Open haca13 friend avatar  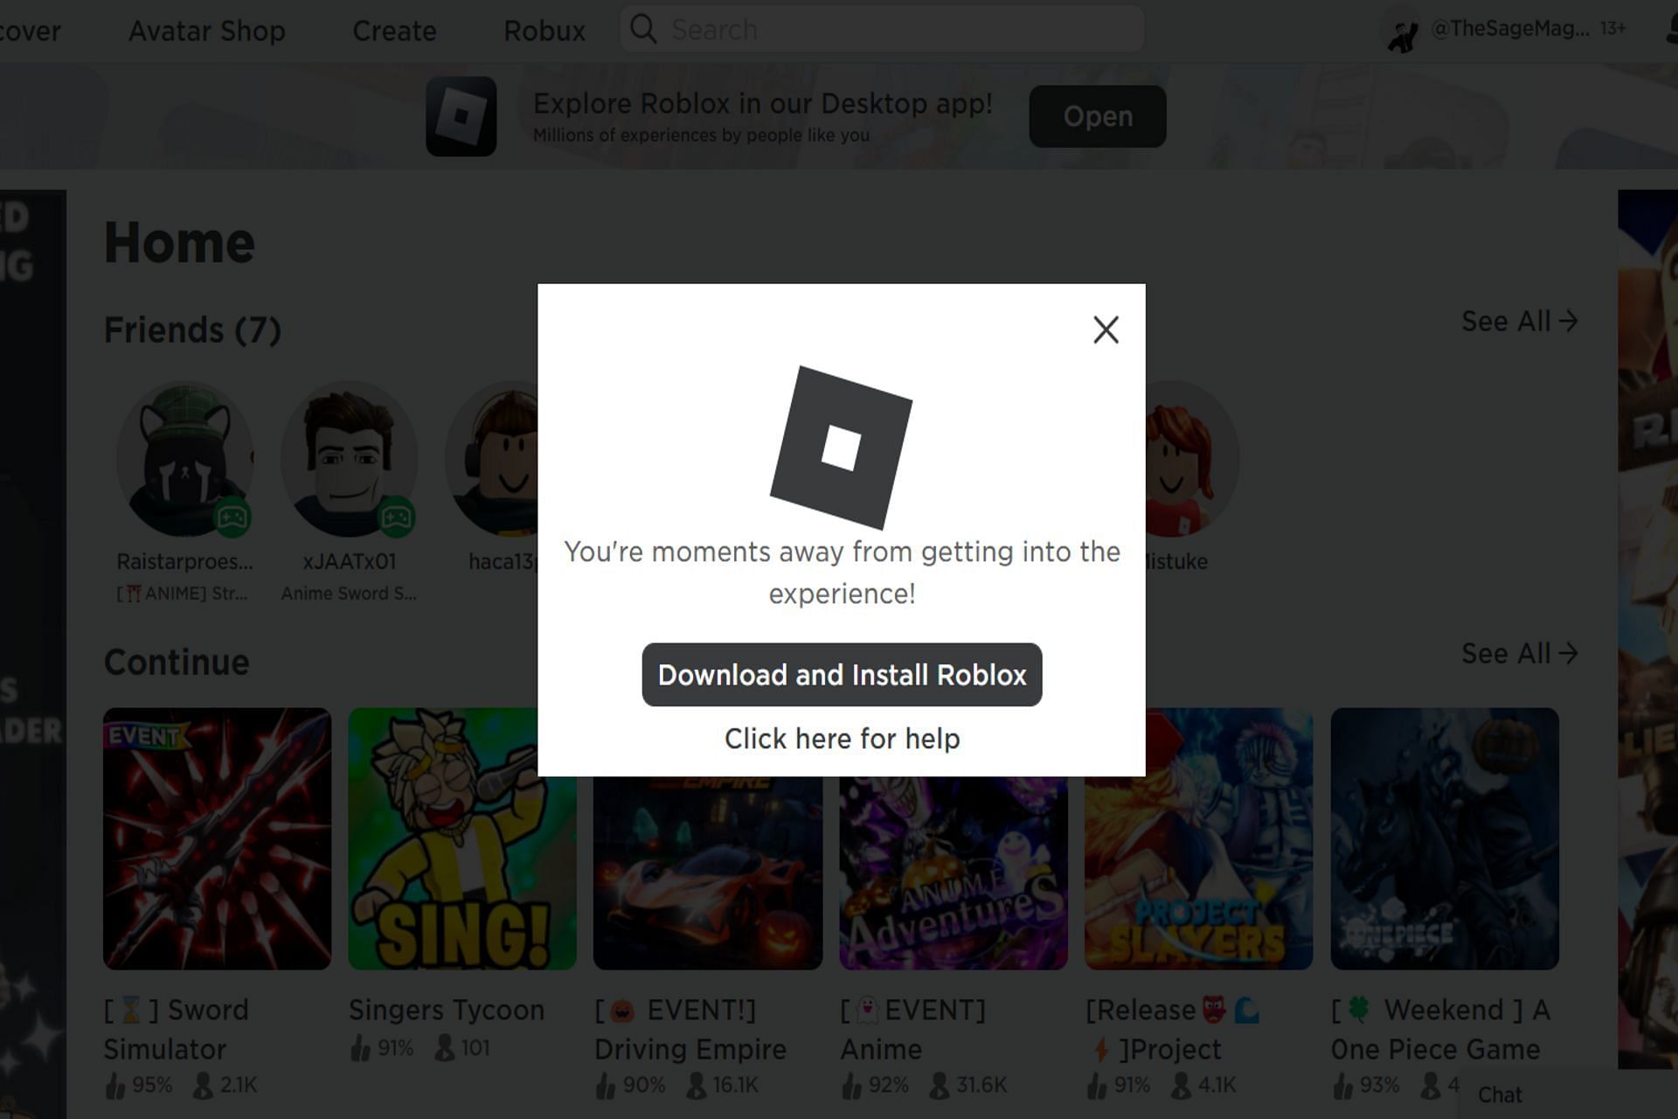(493, 459)
